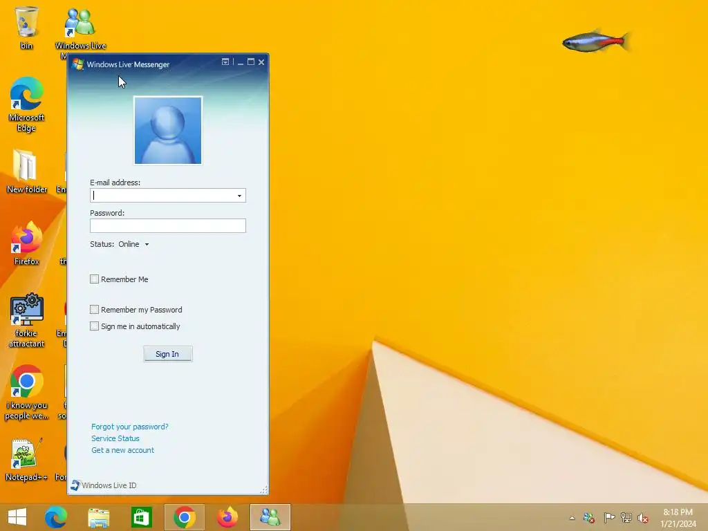
Task: Click the resize grip of Messenger window
Action: (x=264, y=490)
